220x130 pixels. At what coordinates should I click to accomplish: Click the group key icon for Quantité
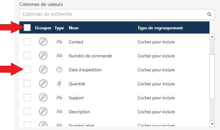43,84
